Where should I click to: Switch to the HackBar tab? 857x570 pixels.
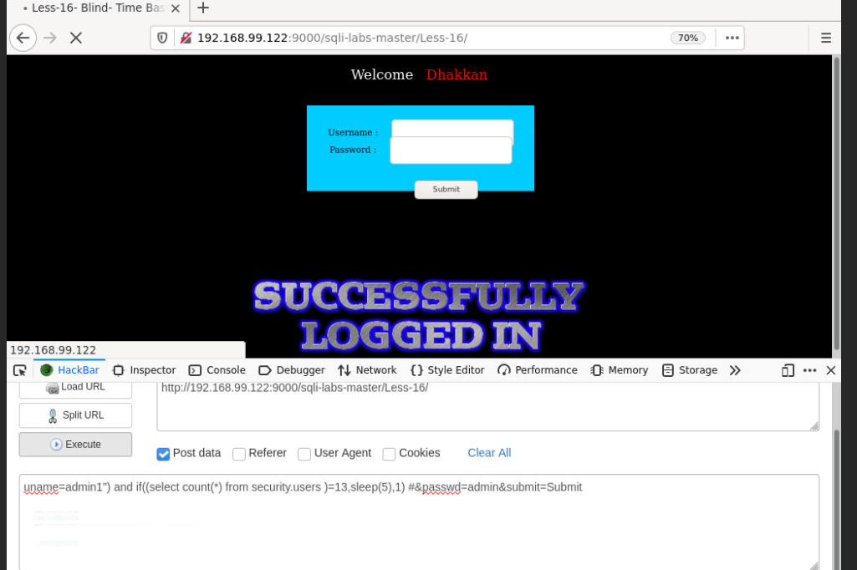click(x=70, y=370)
